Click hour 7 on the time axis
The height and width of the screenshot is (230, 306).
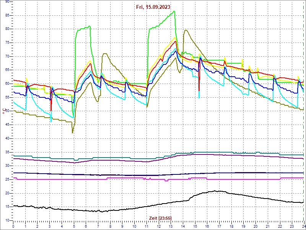[98, 226]
